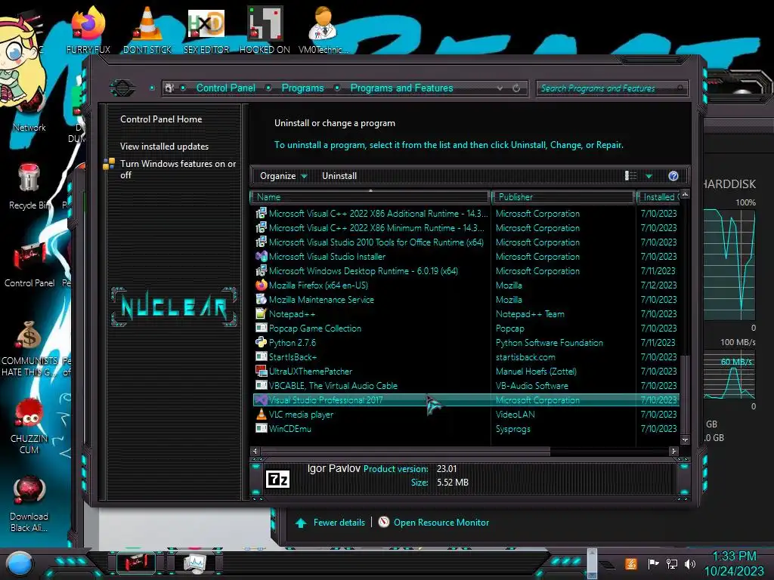The width and height of the screenshot is (774, 580).
Task: Click the refresh icon in address bar
Action: (x=516, y=88)
